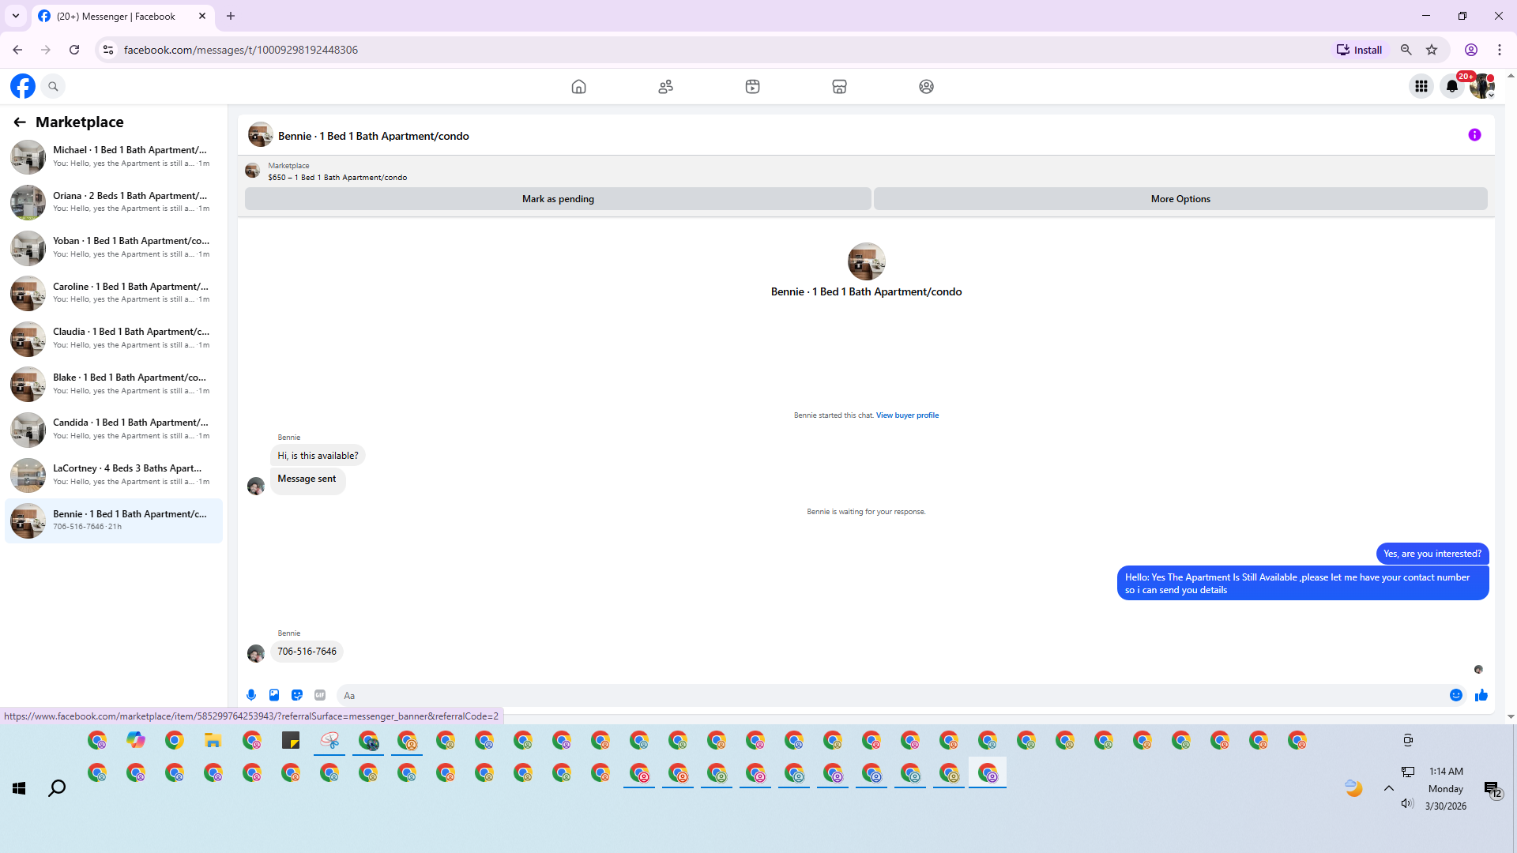Click the 'Message sent' bubble

[307, 480]
